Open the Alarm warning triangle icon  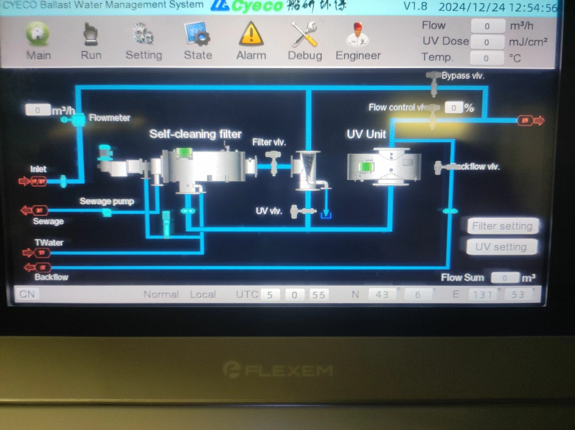click(x=251, y=35)
